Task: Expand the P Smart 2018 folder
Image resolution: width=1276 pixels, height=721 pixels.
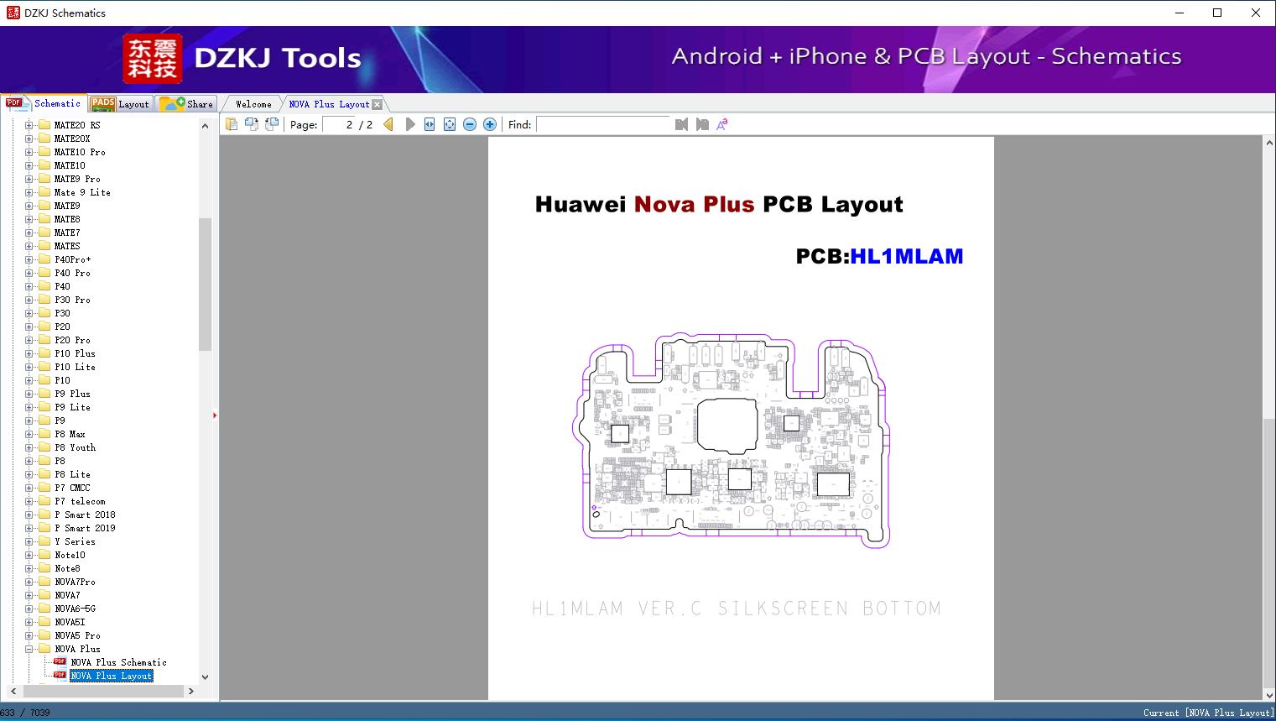Action: coord(28,515)
